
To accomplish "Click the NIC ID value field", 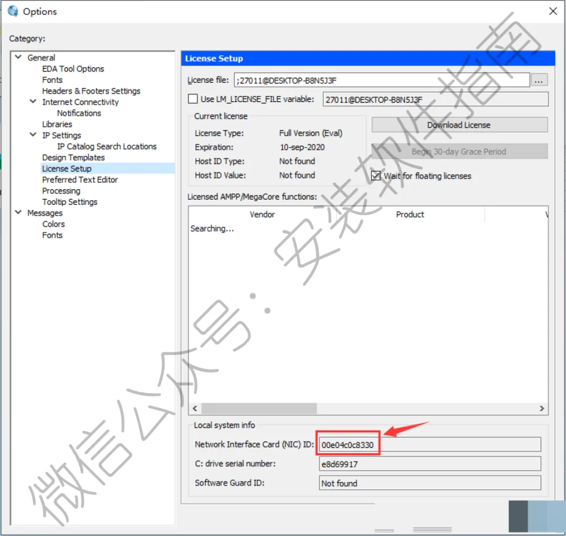I will [x=430, y=445].
